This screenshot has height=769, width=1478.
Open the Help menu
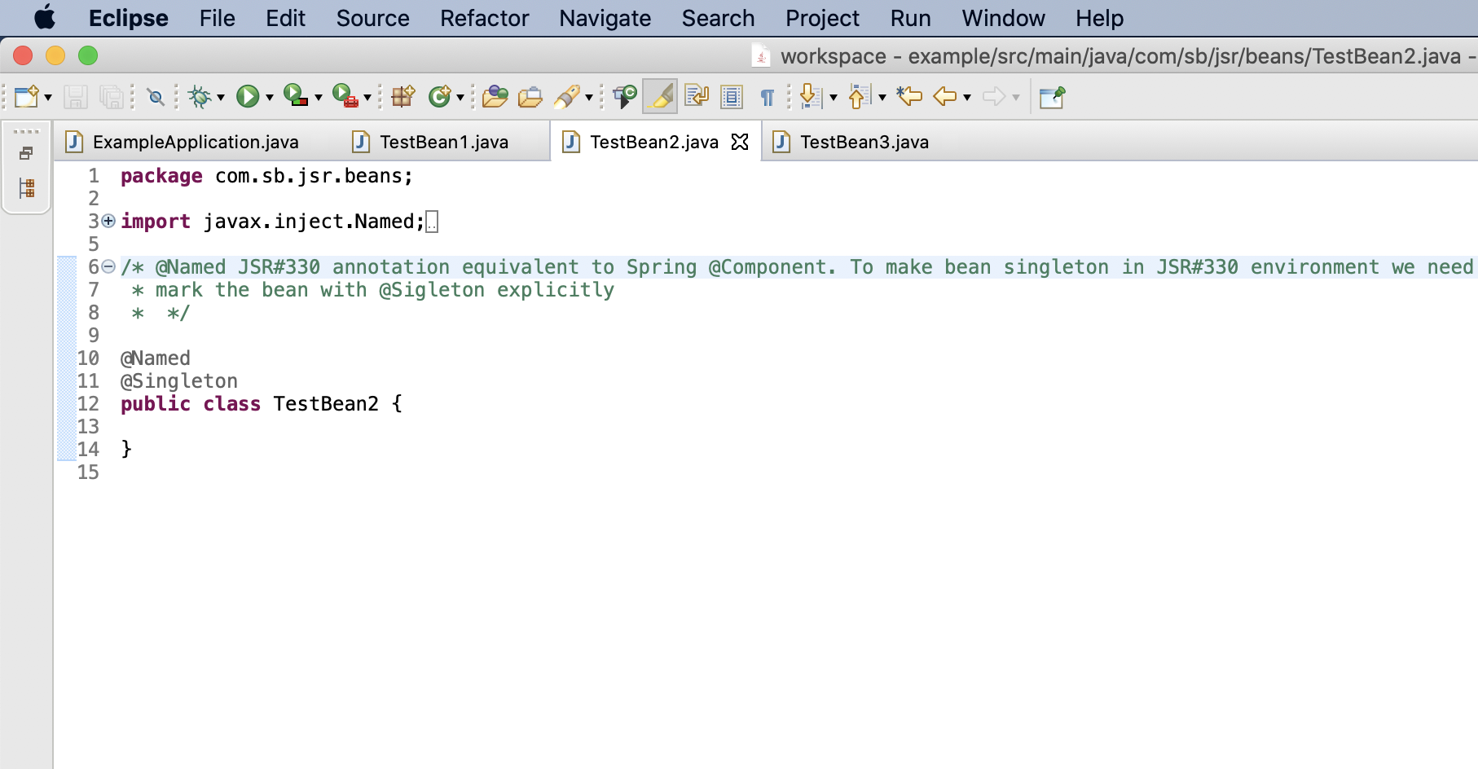coord(1099,18)
